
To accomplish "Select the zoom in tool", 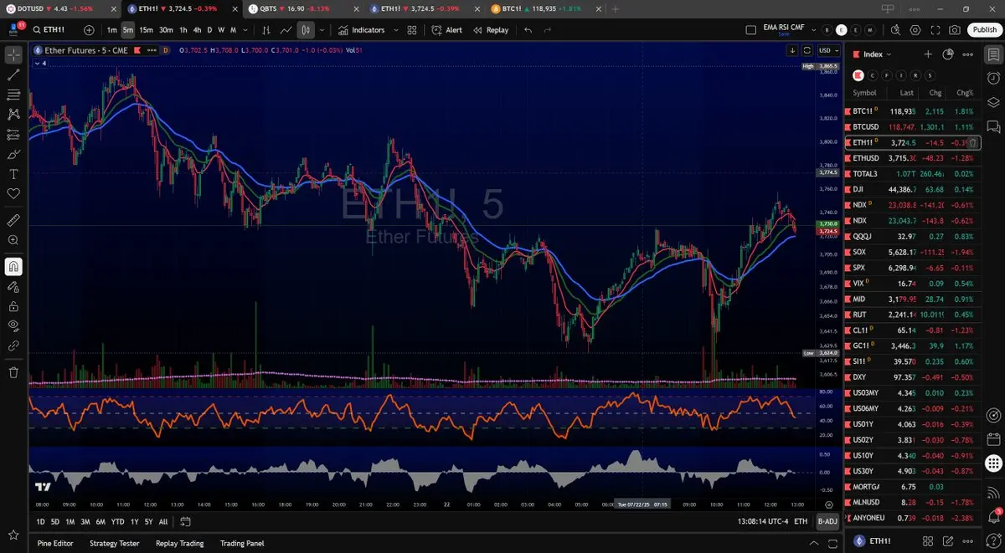I will (x=13, y=240).
